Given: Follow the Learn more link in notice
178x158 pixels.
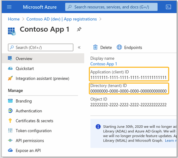Looking at the screenshot, I should coord(171,140).
